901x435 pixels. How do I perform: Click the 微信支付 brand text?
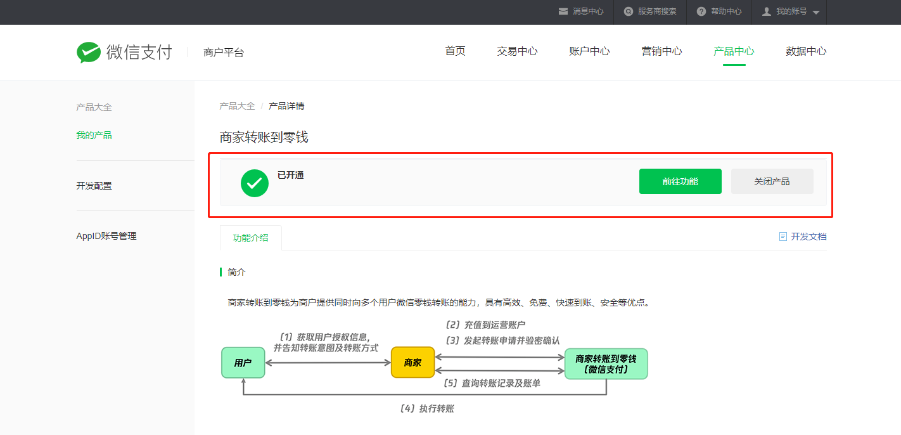[x=139, y=52]
